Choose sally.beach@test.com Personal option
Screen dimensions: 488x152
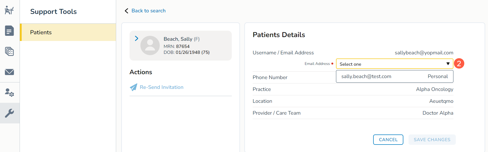coord(394,77)
